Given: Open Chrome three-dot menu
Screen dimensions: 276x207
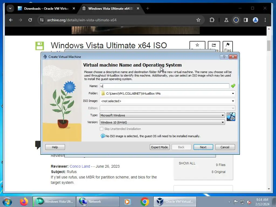Looking at the screenshot, I should tap(265, 20).
